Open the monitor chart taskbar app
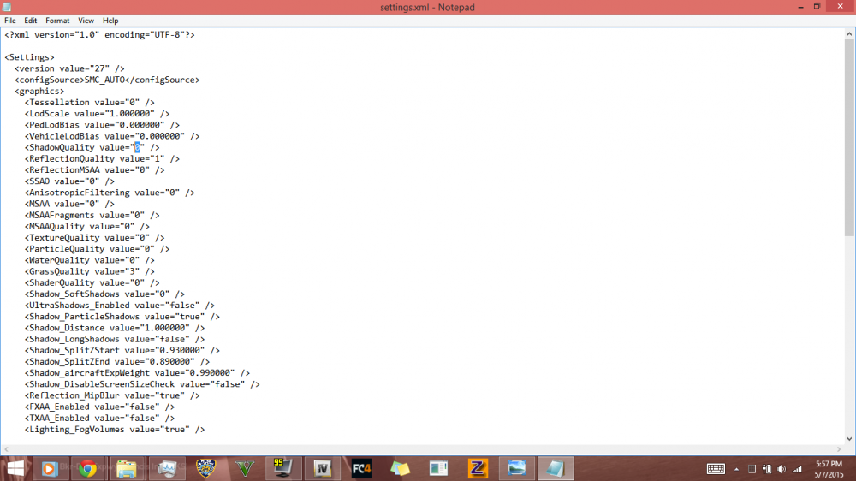856x481 pixels. click(x=167, y=468)
